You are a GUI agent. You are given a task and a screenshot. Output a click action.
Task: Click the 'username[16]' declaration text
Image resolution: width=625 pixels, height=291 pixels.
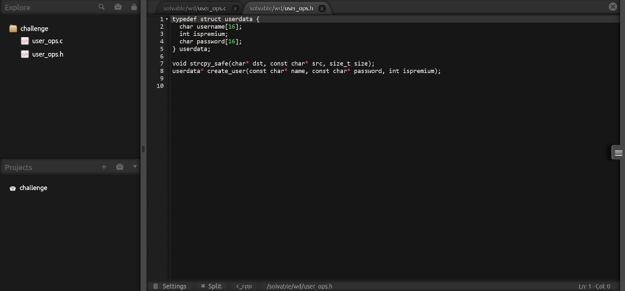click(218, 27)
